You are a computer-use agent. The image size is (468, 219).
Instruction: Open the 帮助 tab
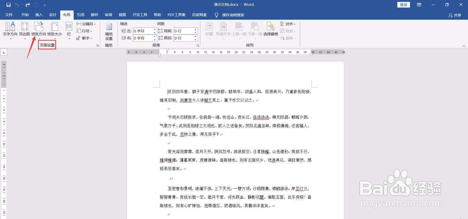157,15
